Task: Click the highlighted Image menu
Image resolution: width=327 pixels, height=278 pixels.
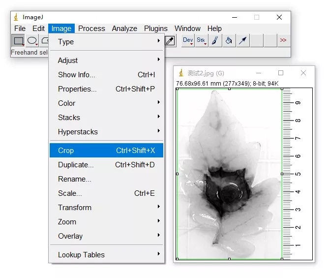Action: pyautogui.click(x=61, y=29)
